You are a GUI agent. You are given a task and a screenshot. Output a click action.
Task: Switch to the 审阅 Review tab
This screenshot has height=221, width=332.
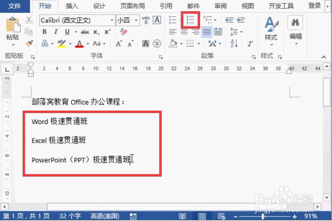[x=221, y=6]
